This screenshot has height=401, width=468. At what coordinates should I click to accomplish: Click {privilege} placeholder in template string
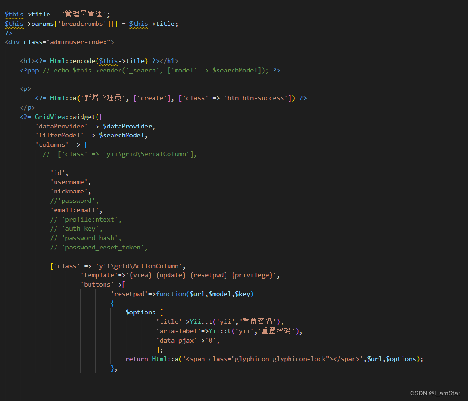pyautogui.click(x=252, y=275)
